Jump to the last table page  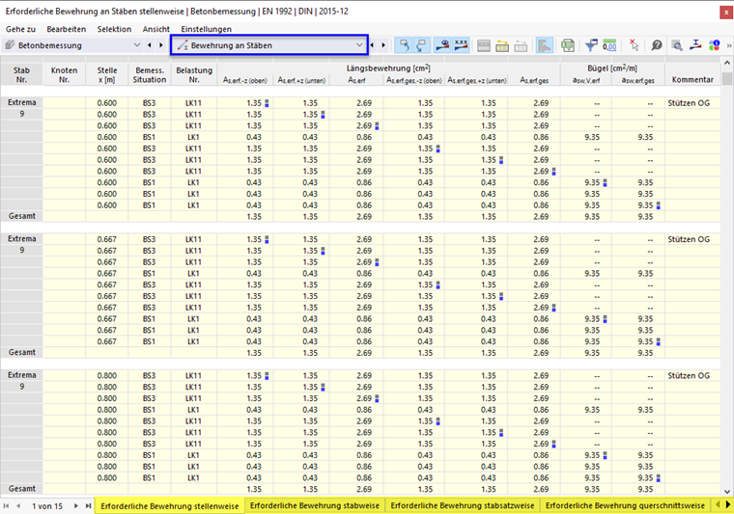(88, 505)
